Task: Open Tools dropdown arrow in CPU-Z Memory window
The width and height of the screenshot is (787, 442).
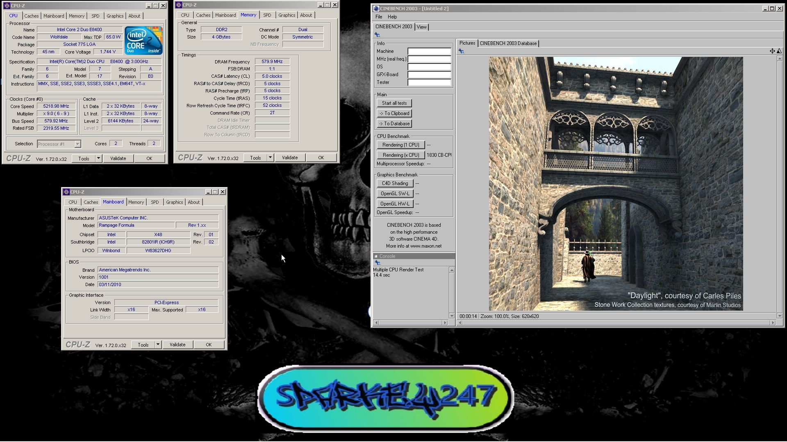Action: pos(270,158)
